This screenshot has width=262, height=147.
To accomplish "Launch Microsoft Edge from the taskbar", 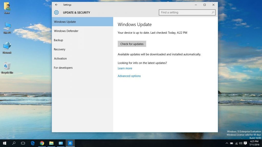I will tap(33, 143).
